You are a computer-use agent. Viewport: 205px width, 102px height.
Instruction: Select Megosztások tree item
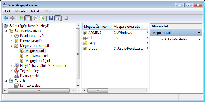(35, 51)
